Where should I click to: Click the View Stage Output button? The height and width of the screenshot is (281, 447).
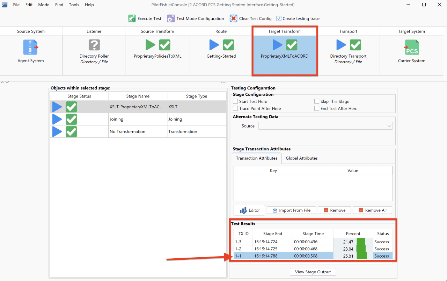[x=313, y=272]
